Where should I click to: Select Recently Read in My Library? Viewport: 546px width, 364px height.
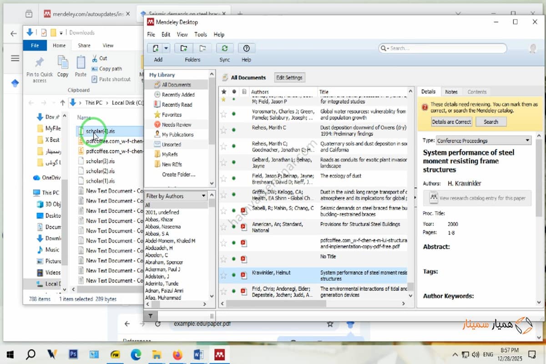[176, 105]
